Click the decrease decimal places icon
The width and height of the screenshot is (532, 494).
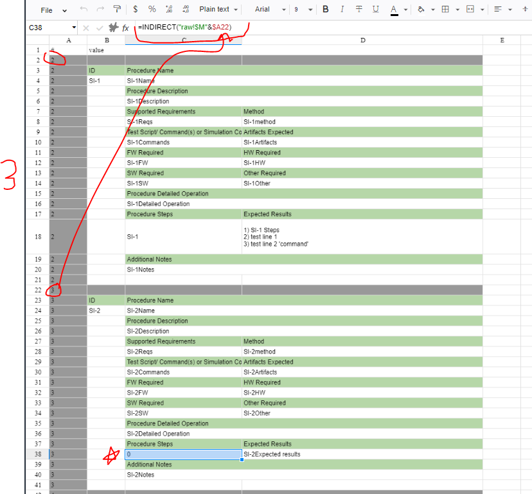[186, 10]
